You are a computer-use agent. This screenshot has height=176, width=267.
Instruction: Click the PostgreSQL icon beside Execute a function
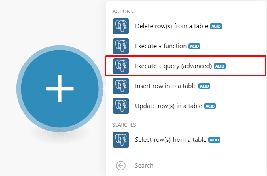(x=121, y=46)
